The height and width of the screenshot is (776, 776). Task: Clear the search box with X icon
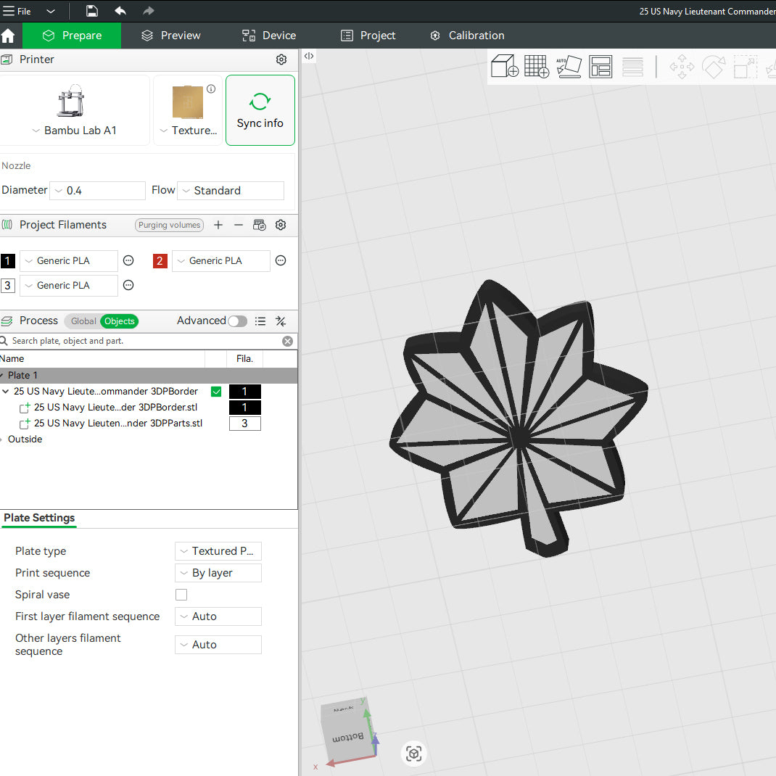click(287, 341)
